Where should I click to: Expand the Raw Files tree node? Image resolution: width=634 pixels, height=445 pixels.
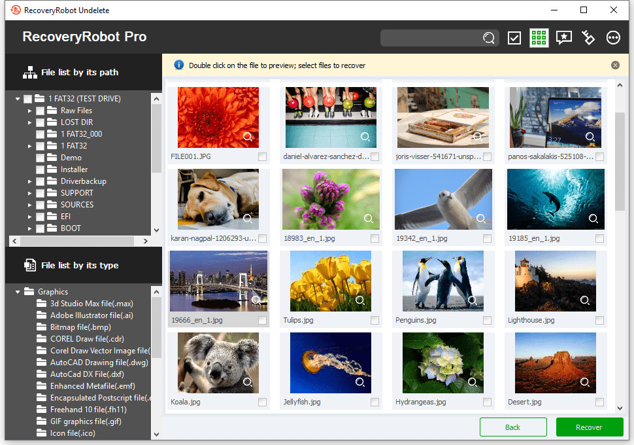click(29, 111)
